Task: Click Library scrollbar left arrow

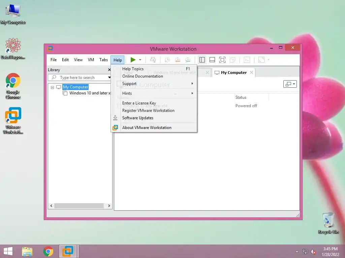Action: [x=51, y=206]
